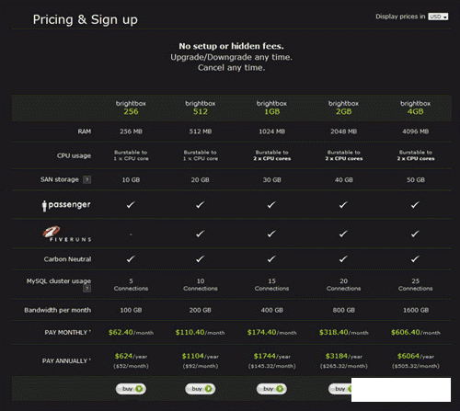Select the brightbox 512 column header
Image resolution: width=460 pixels, height=411 pixels.
[x=201, y=108]
